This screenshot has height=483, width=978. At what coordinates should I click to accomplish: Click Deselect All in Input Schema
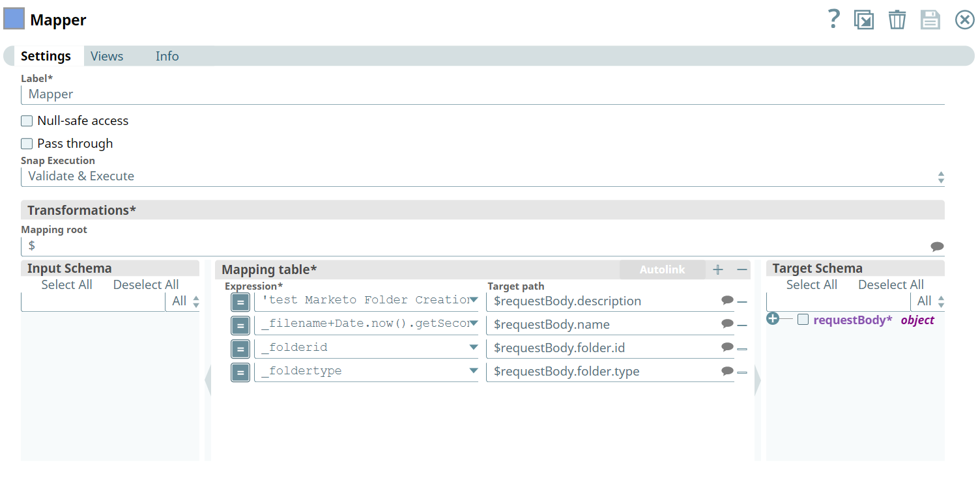pos(146,284)
